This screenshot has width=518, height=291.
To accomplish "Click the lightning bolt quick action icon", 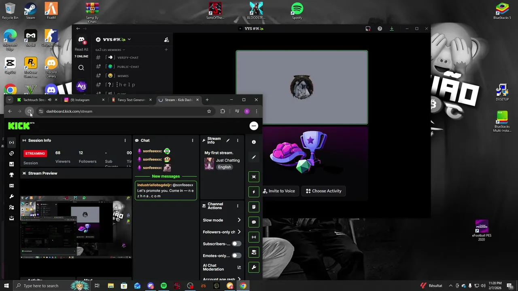I will (x=254, y=192).
